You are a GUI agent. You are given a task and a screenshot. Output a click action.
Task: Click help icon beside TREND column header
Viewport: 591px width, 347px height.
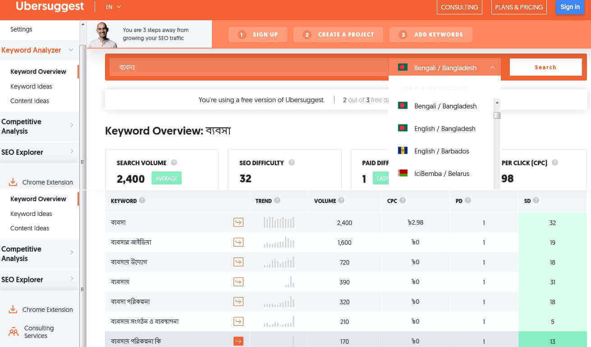click(277, 201)
